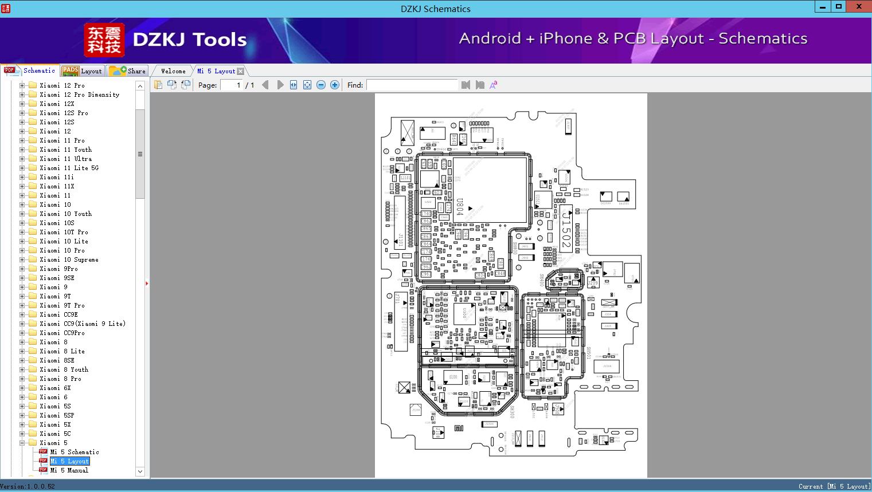This screenshot has height=492, width=872.
Task: Open the Share panel tab
Action: tap(128, 71)
